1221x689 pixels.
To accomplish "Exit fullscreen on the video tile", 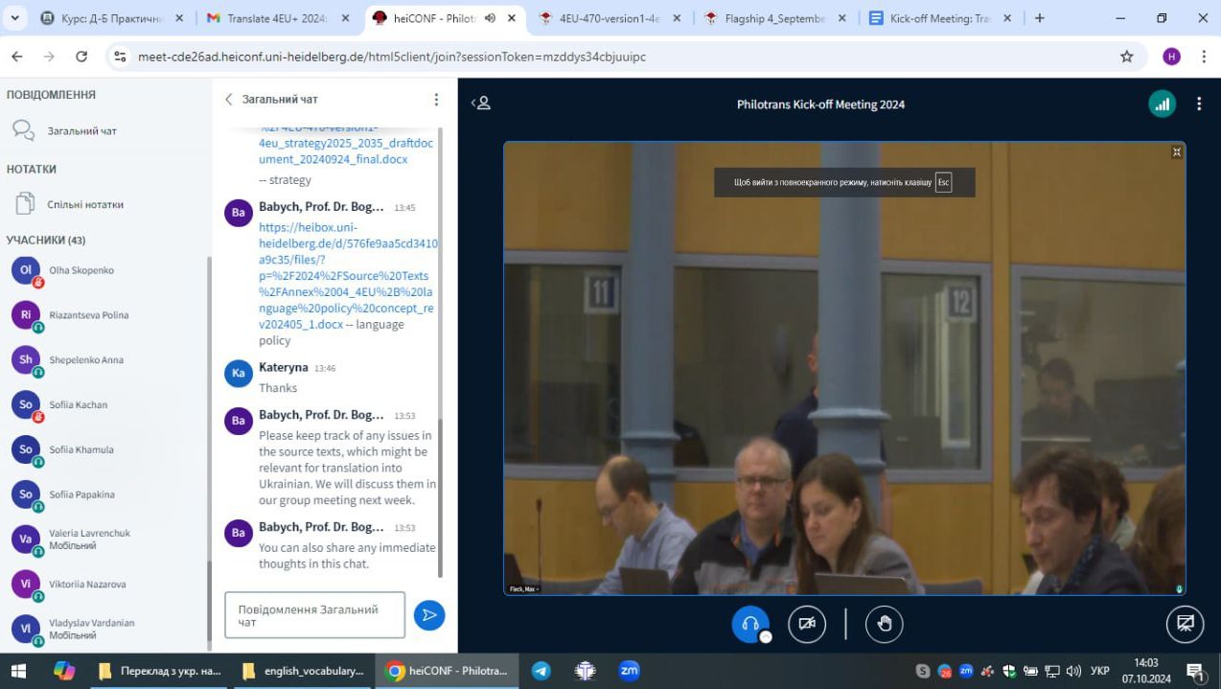I will click(x=1177, y=152).
